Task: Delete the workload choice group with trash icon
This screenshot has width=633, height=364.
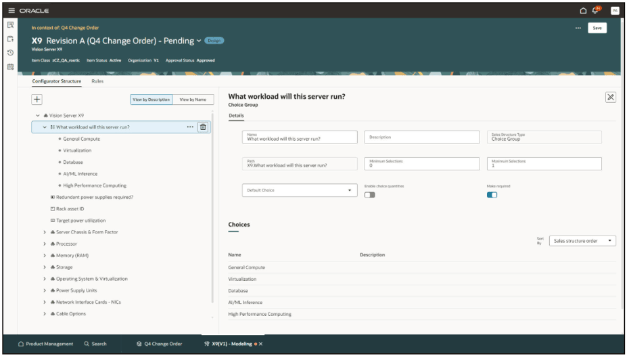Action: tap(203, 127)
